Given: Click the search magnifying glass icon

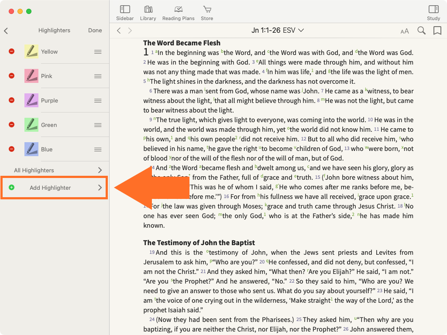Looking at the screenshot, I should (421, 31).
